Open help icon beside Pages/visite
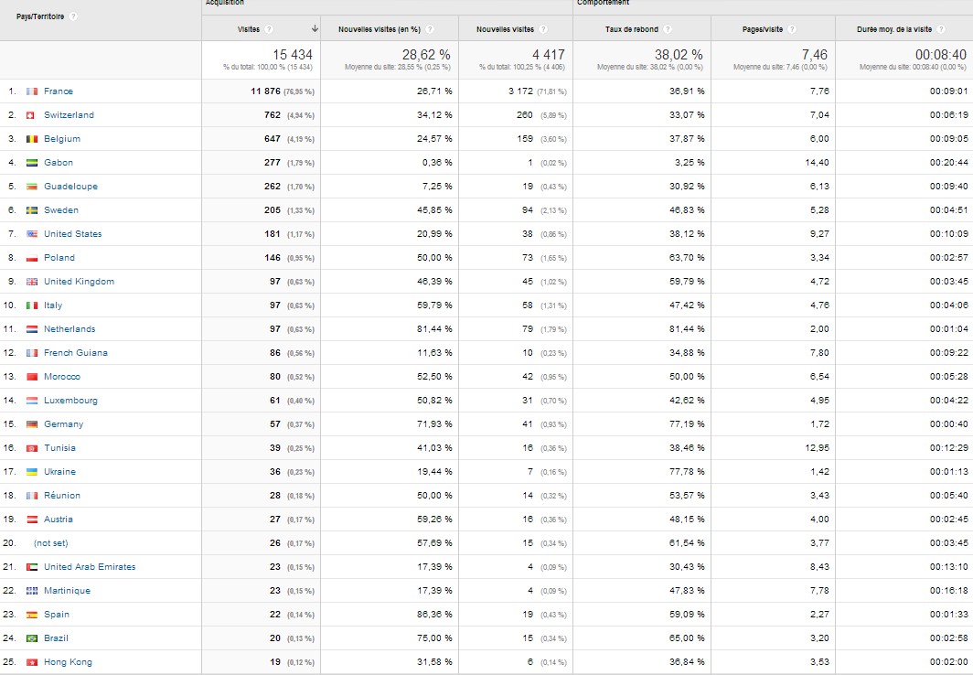 point(791,29)
